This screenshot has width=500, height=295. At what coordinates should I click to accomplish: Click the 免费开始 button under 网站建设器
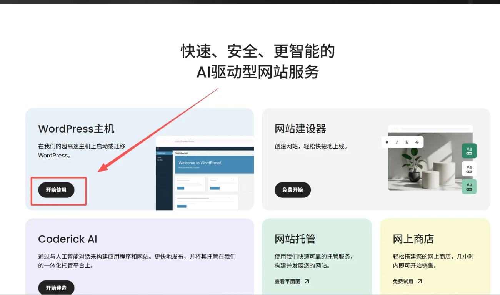[293, 190]
